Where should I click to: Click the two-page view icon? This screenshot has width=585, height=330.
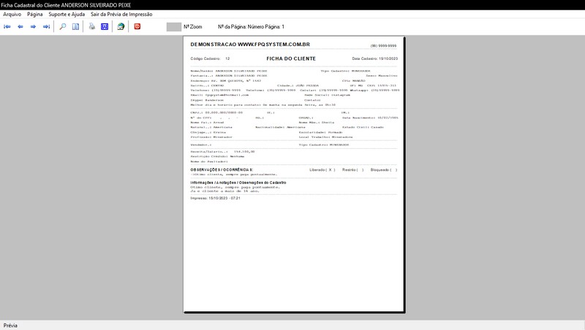pyautogui.click(x=75, y=26)
